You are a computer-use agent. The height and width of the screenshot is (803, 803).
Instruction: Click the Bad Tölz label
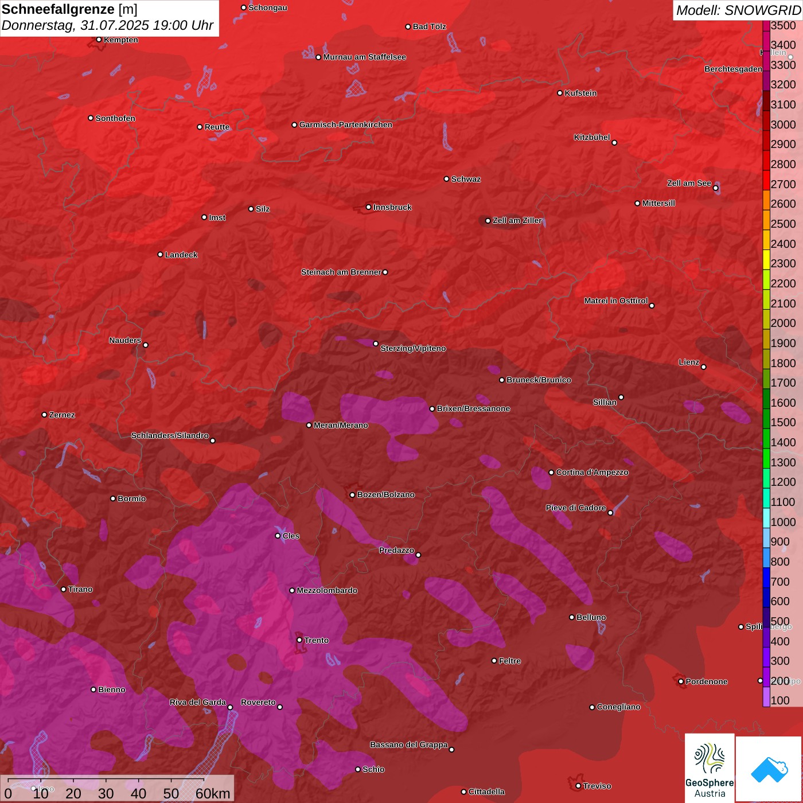click(x=429, y=26)
